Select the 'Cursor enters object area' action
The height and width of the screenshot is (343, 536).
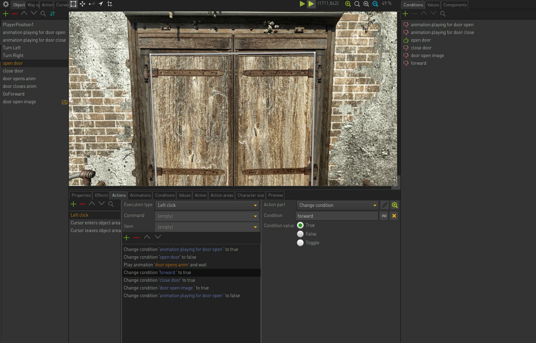[x=95, y=223]
